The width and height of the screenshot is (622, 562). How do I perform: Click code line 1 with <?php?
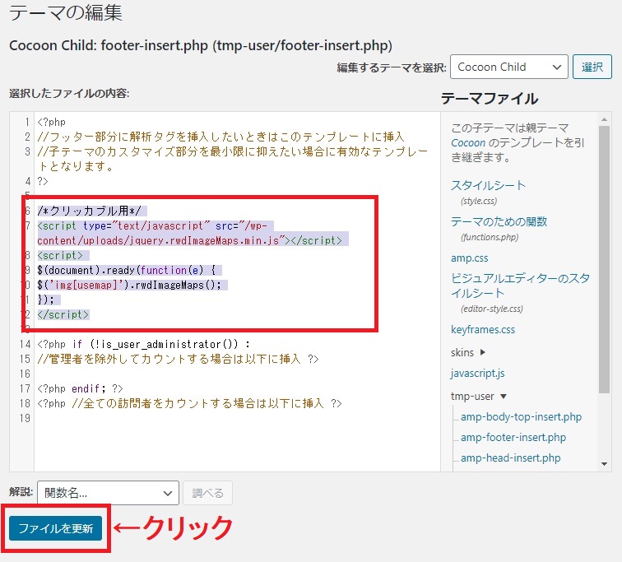tap(52, 122)
